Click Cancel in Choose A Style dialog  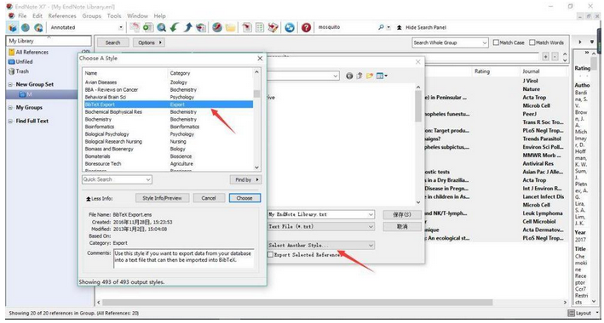209,198
